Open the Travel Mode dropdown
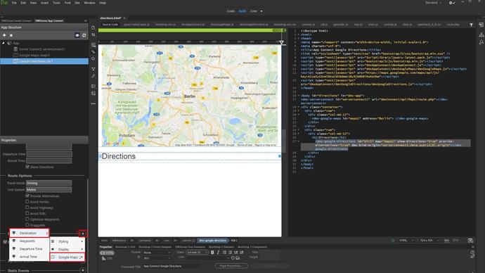 (x=49, y=183)
